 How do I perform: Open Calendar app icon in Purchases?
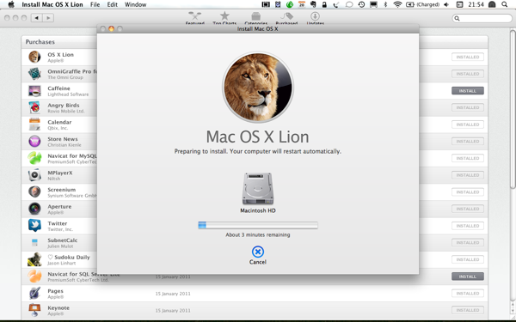click(34, 125)
